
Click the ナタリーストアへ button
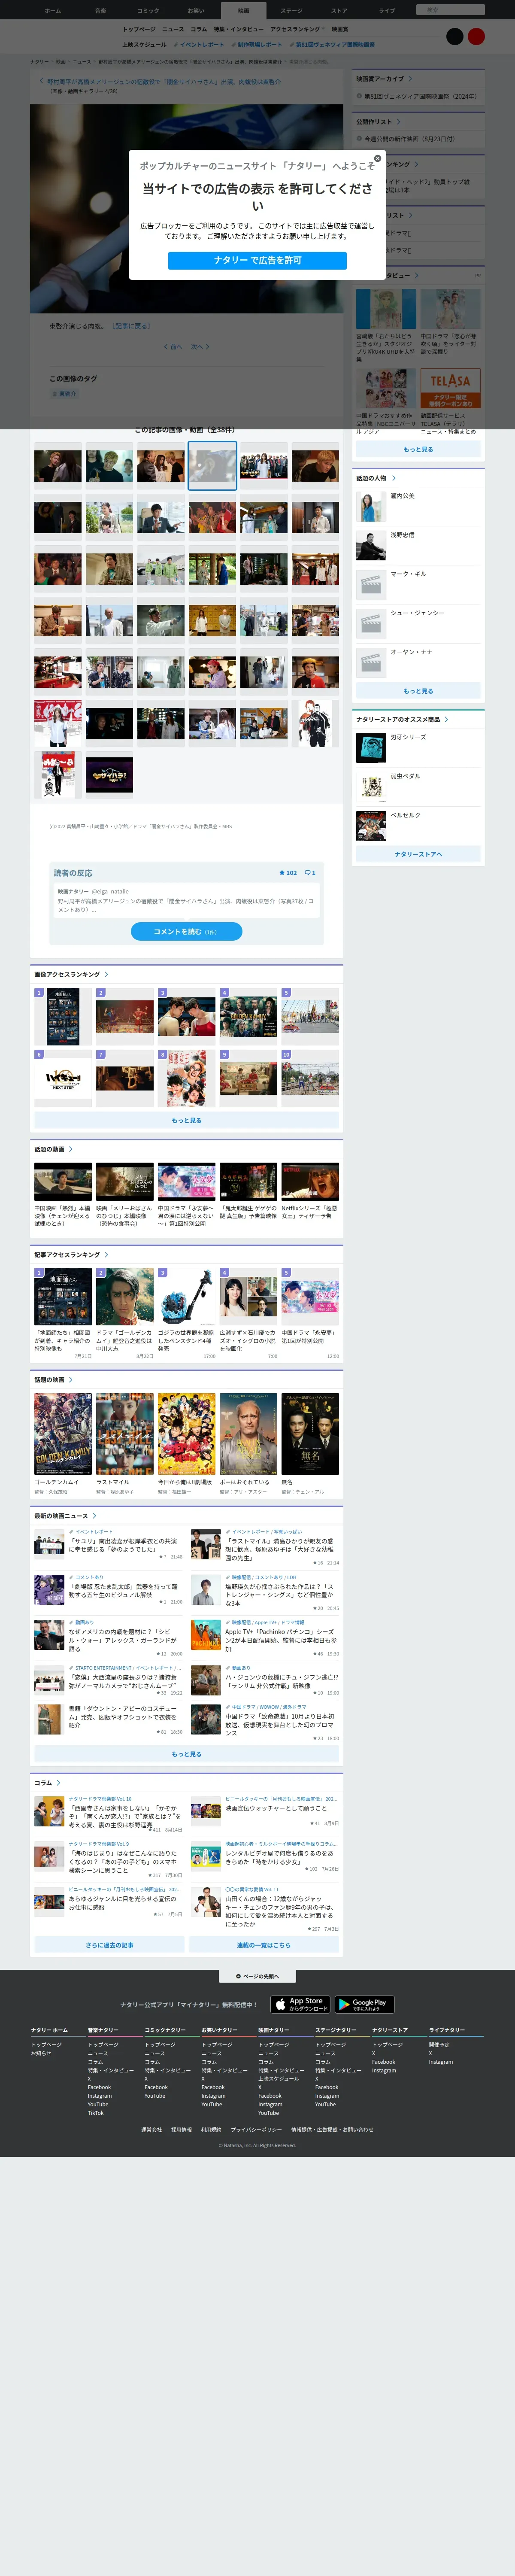click(418, 854)
